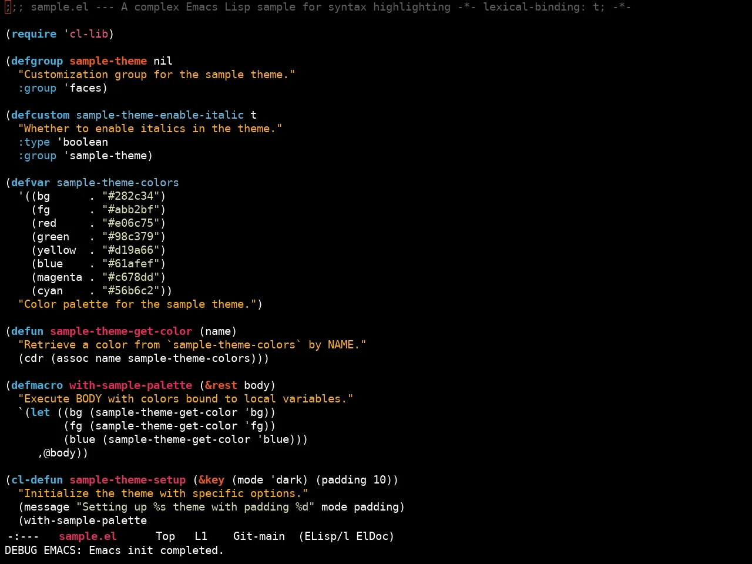Click the defun keyword
The image size is (752, 564).
[27, 331]
